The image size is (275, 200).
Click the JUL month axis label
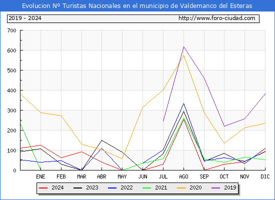click(x=163, y=176)
